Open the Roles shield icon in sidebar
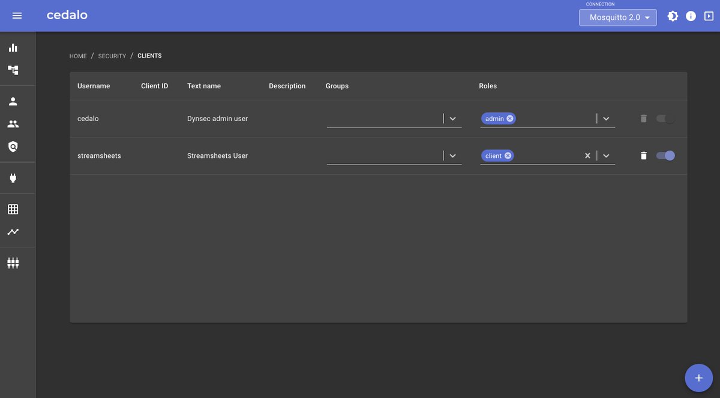The width and height of the screenshot is (720, 398). click(13, 146)
